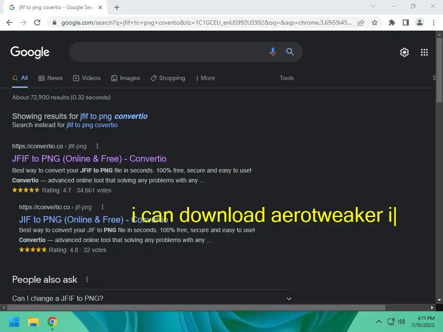Open the Chrome profile avatar

click(x=420, y=22)
